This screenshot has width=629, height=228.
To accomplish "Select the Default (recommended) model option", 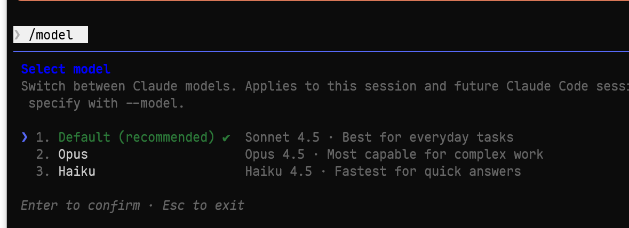I will pyautogui.click(x=137, y=137).
